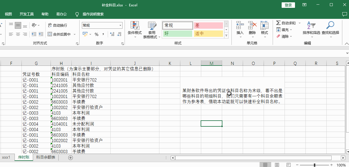Switch to the xxx1 sheet tab

6,157
